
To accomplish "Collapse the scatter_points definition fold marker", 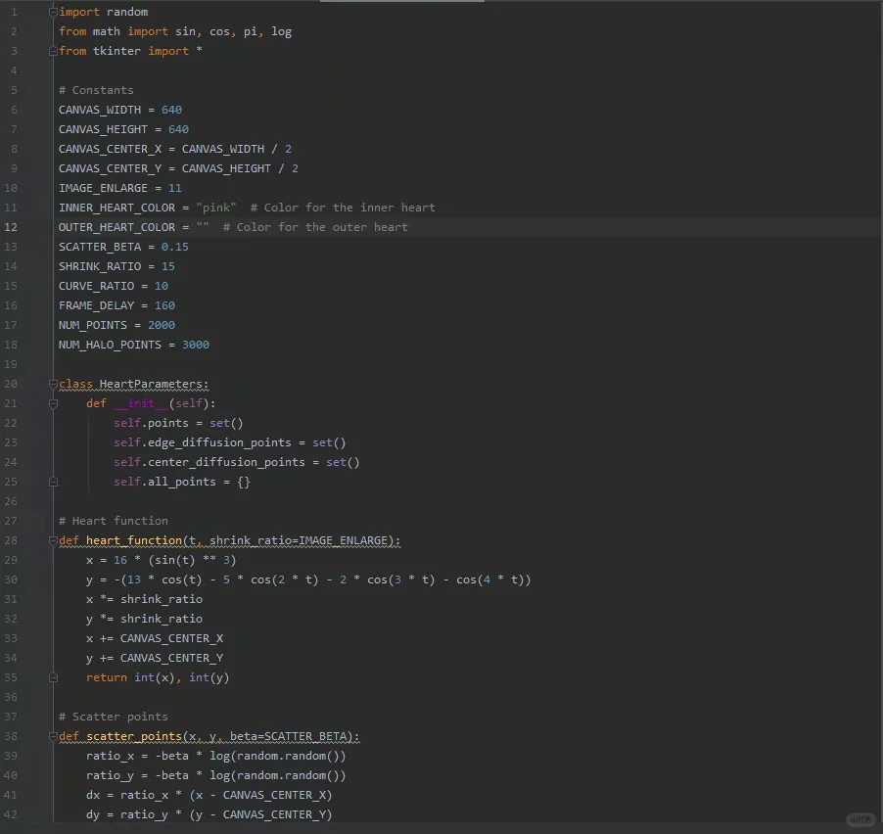I will pos(53,736).
